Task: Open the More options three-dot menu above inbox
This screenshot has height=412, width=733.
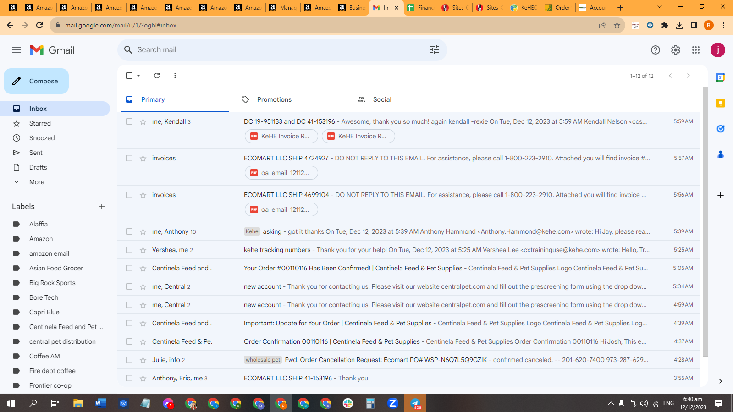Action: point(175,76)
